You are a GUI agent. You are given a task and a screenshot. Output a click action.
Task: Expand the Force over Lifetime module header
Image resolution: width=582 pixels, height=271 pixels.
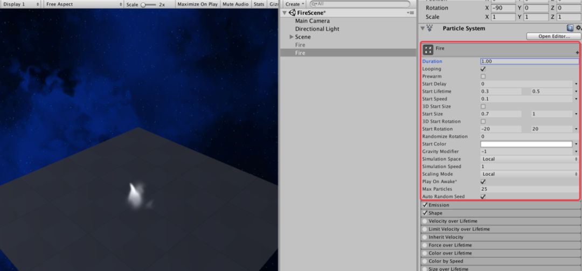(501, 245)
